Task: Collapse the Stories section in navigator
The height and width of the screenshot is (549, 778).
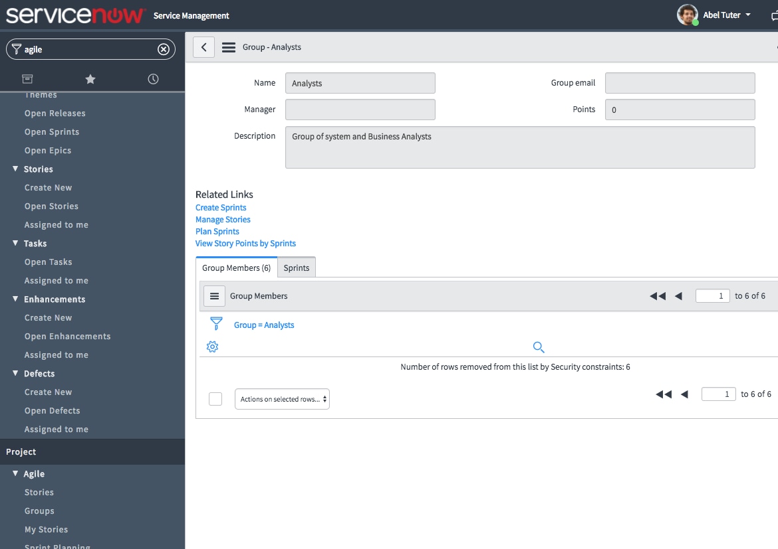Action: point(15,169)
